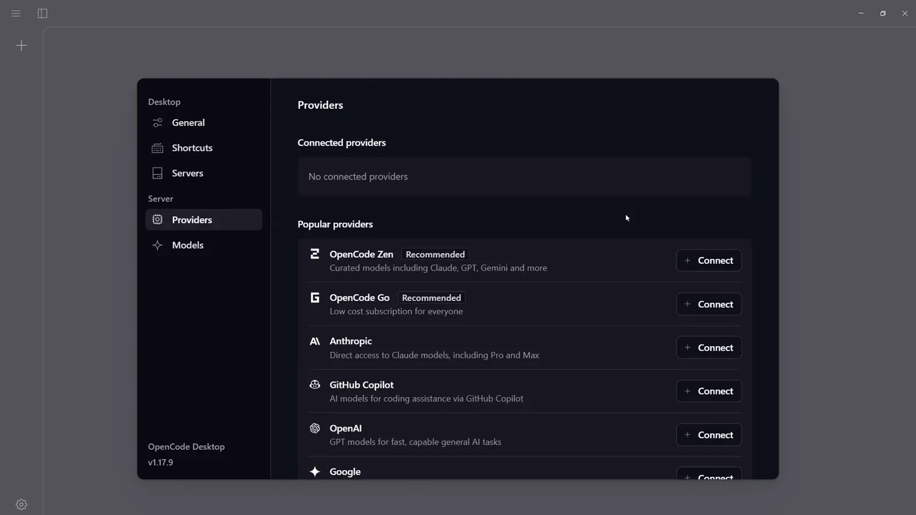Click the Shortcuts keyboard icon

click(157, 148)
